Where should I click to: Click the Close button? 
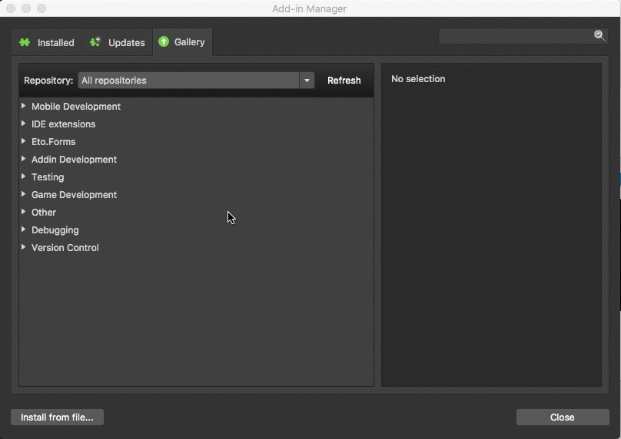[x=563, y=418]
